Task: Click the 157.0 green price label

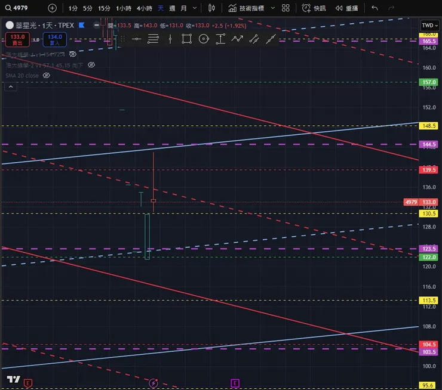Action: [x=429, y=82]
